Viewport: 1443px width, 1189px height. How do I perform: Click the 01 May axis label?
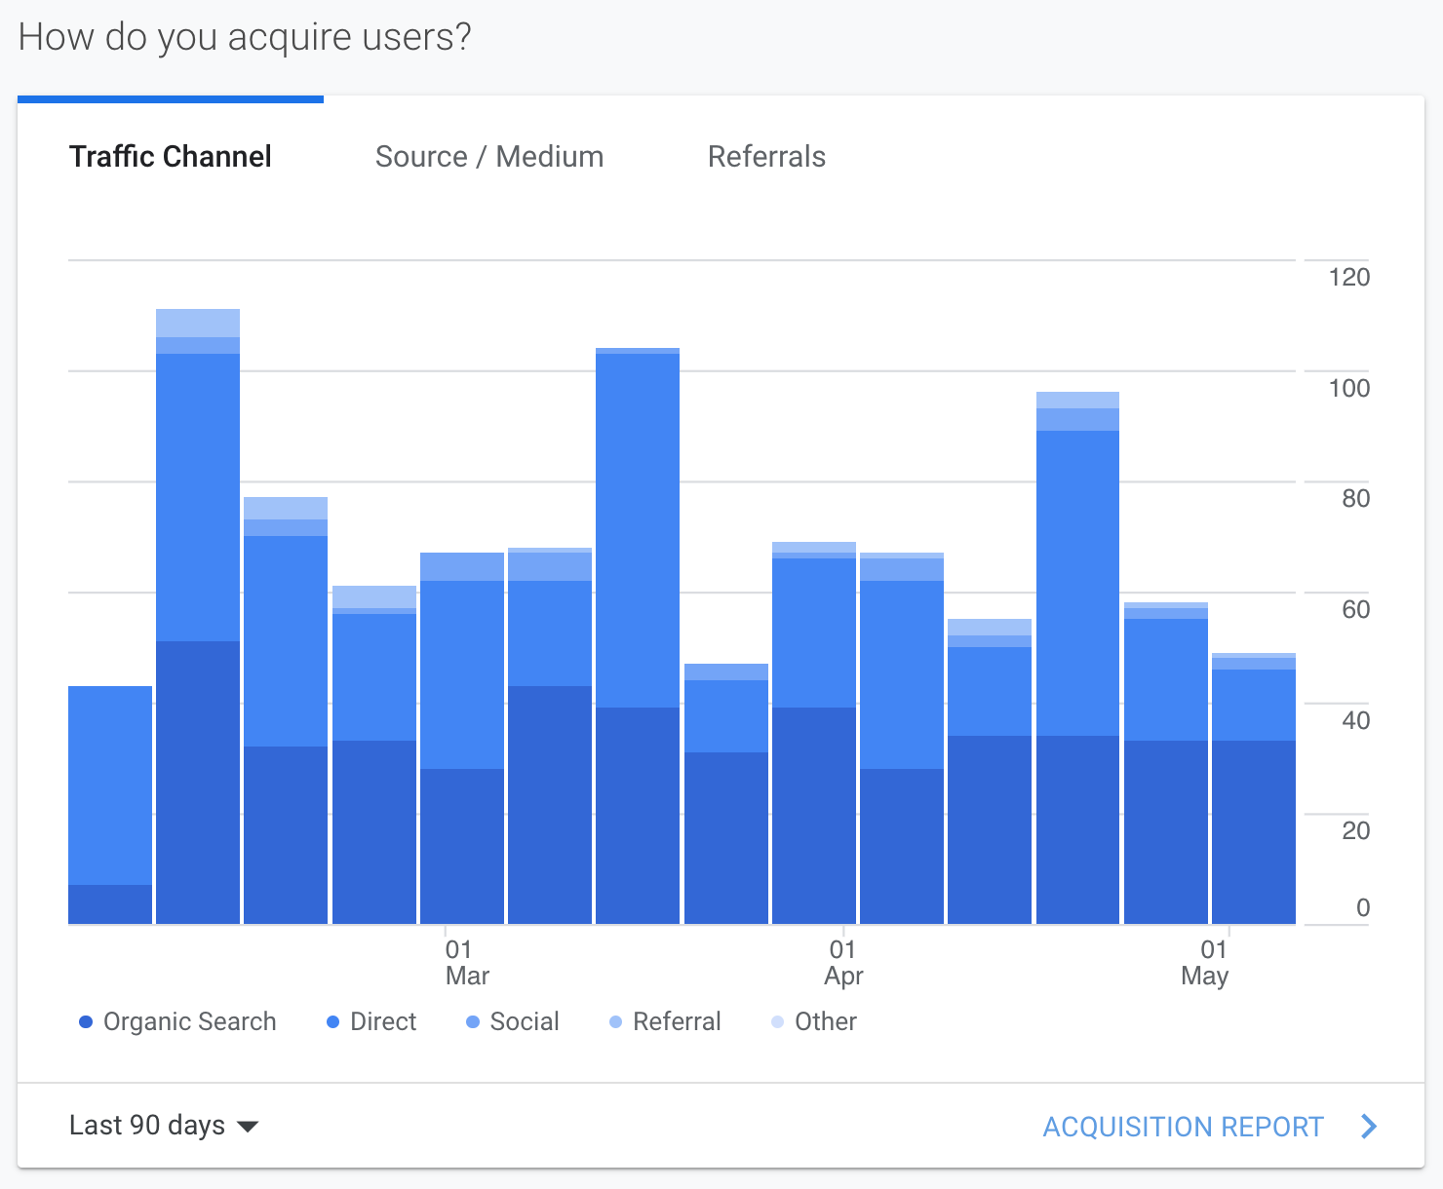pyautogui.click(x=1205, y=963)
